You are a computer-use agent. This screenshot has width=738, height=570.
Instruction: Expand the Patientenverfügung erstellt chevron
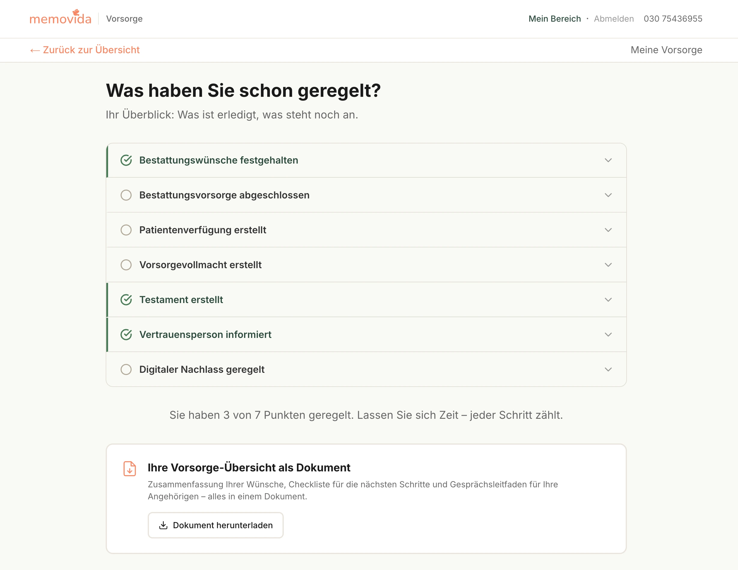coord(608,230)
